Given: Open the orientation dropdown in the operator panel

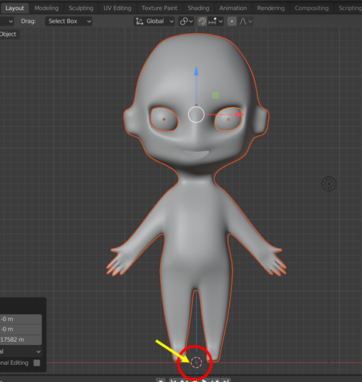Looking at the screenshot, I should (x=21, y=351).
